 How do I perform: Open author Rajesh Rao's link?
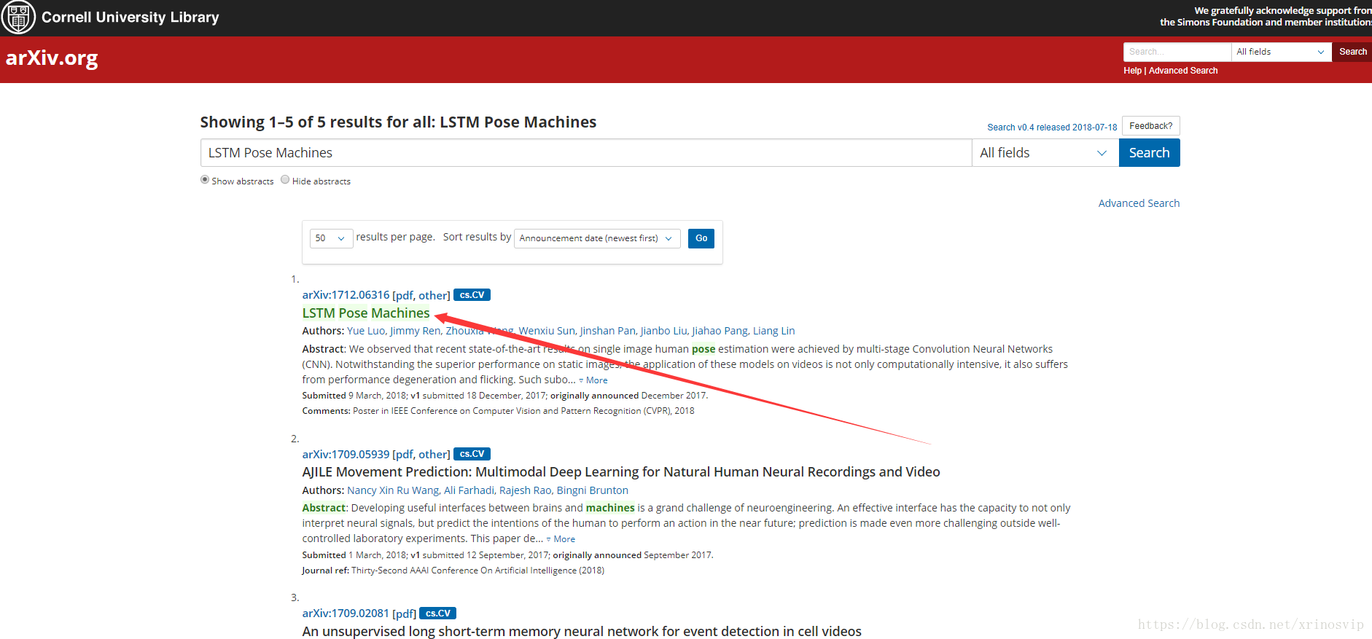(525, 490)
